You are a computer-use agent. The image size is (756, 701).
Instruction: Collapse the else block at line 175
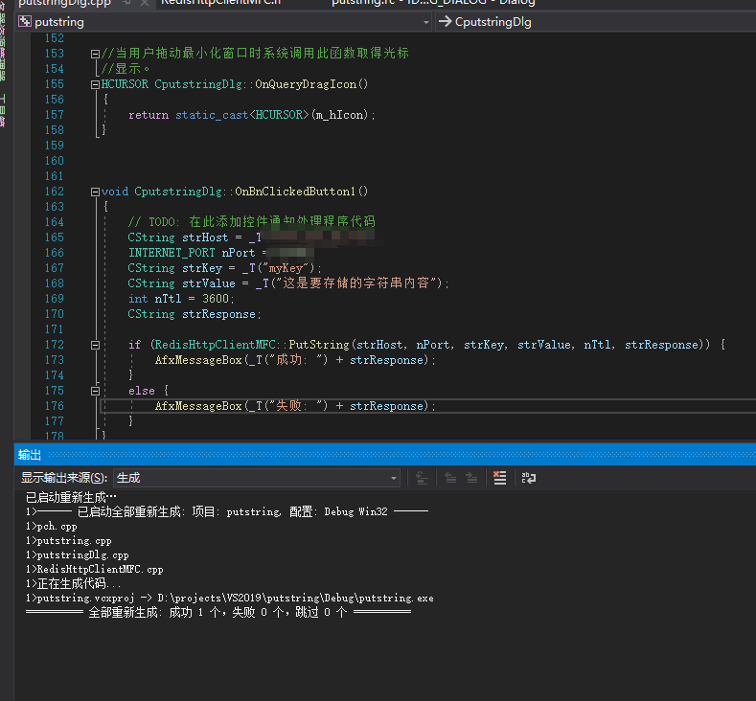click(94, 391)
